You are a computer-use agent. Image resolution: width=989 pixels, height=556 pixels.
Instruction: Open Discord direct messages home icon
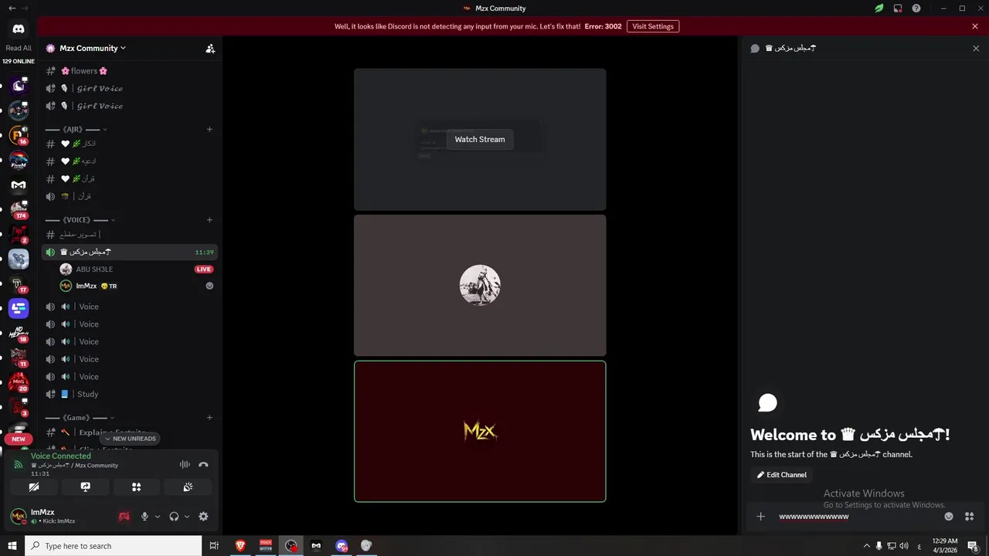pyautogui.click(x=19, y=29)
